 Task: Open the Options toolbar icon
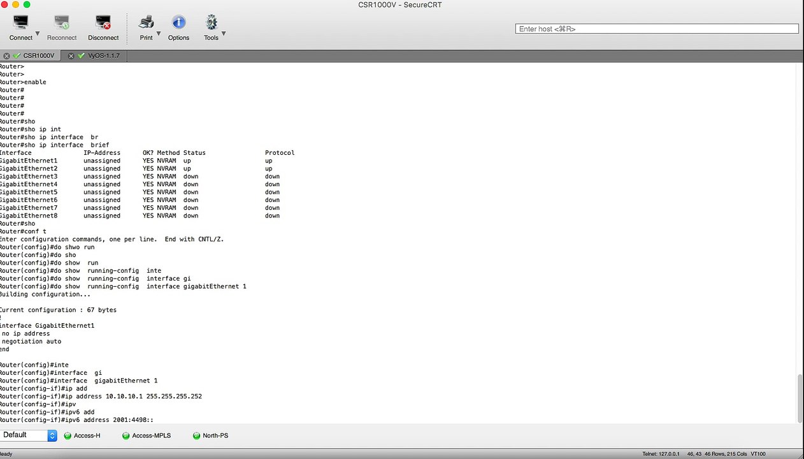178,23
